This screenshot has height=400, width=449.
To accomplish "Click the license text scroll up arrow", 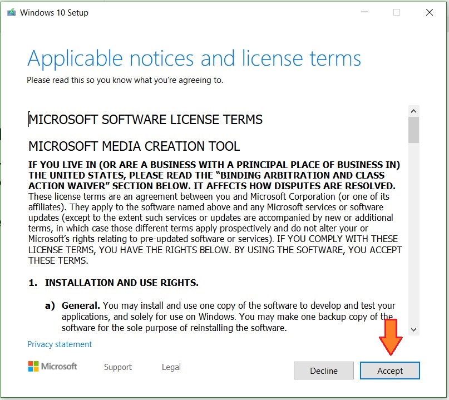I will [413, 111].
